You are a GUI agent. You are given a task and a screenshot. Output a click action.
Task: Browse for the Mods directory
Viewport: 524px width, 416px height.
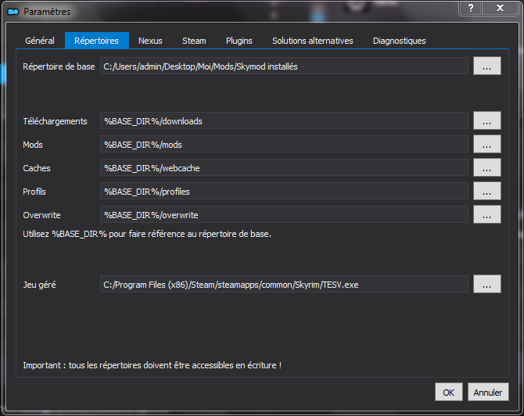point(487,144)
